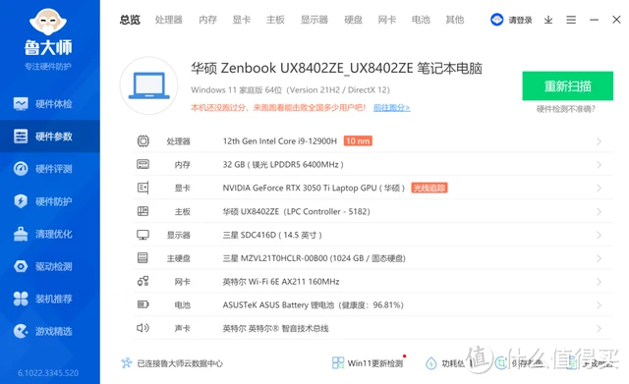The width and height of the screenshot is (629, 384).
Task: Expand the 主板 row chevron
Action: [599, 211]
